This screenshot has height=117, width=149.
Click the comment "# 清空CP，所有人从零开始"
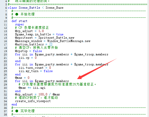[x=36, y=48]
